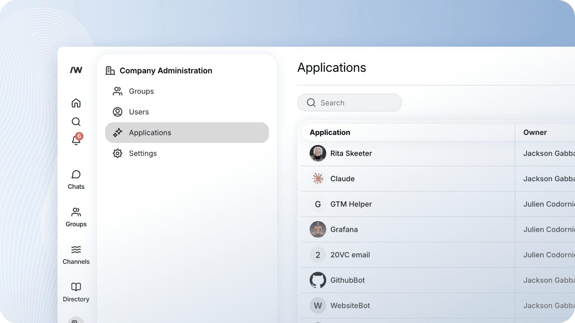The height and width of the screenshot is (323, 575).
Task: Click owner Julien in GTM Helper row
Action: tap(549, 204)
